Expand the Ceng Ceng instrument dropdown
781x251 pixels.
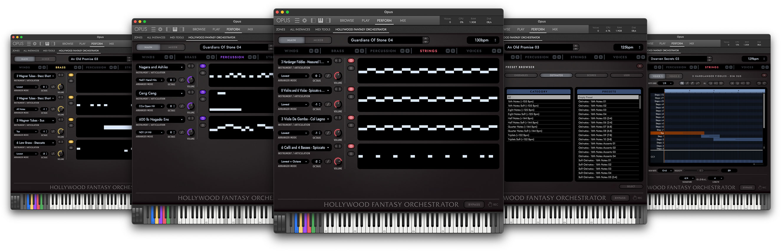(x=160, y=93)
